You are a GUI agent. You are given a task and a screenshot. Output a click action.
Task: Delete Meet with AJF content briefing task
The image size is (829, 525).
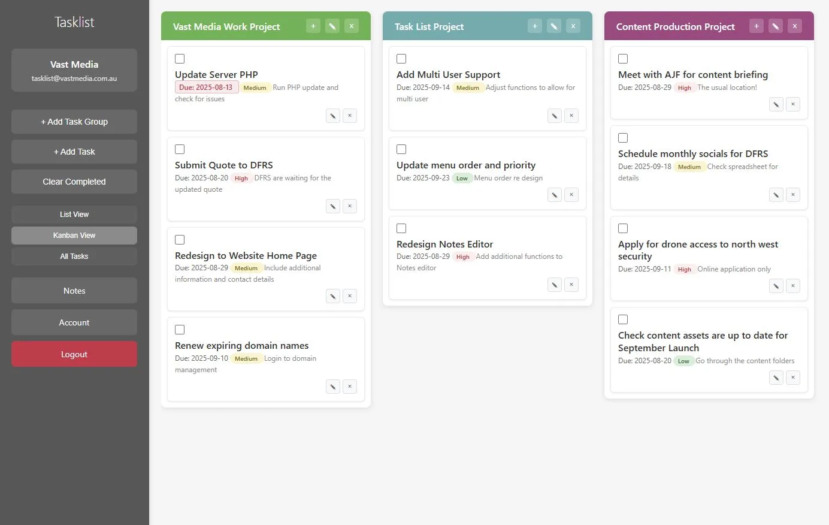click(x=793, y=104)
